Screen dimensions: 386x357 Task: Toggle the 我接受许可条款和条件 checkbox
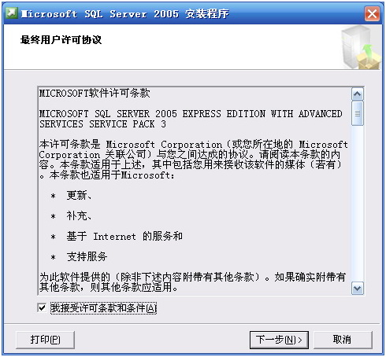42,307
